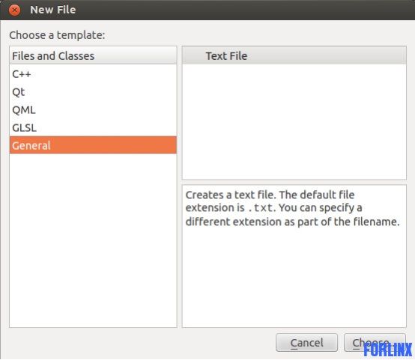Viewport: 415px width, 360px height.
Task: Click the .txt extension text in description
Action: (261, 208)
